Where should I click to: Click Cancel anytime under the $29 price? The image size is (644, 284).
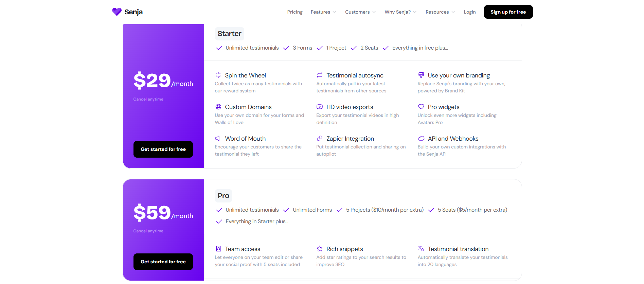tap(148, 99)
